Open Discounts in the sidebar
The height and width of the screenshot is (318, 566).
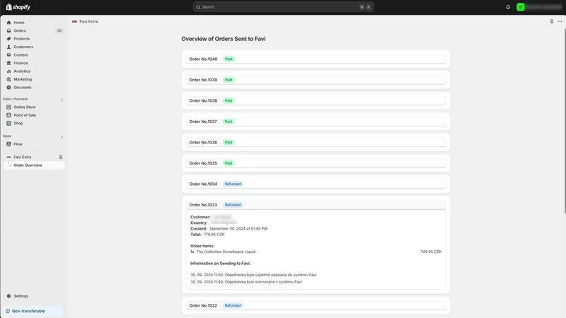pyautogui.click(x=23, y=87)
